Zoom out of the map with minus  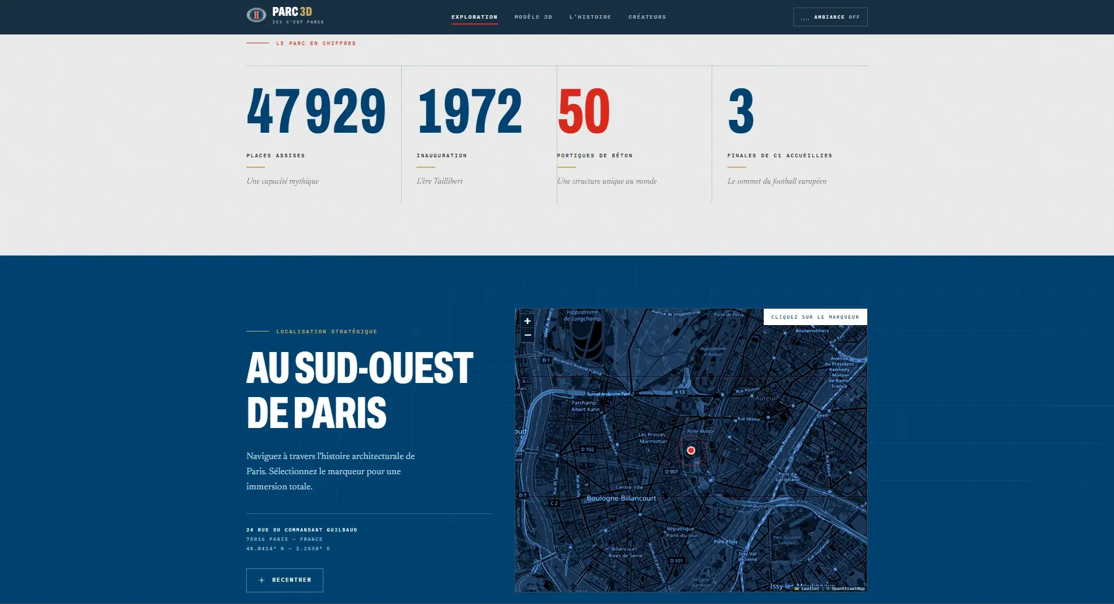[x=527, y=335]
